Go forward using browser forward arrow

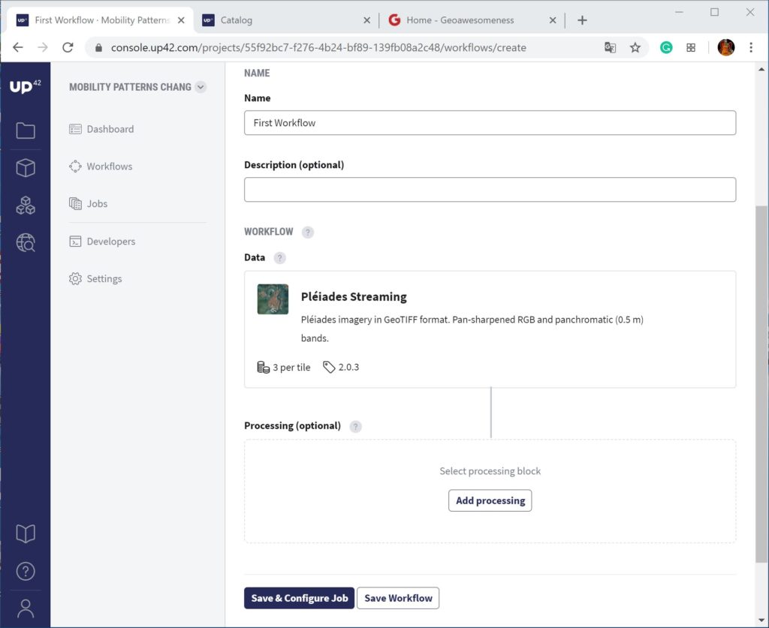(x=43, y=47)
